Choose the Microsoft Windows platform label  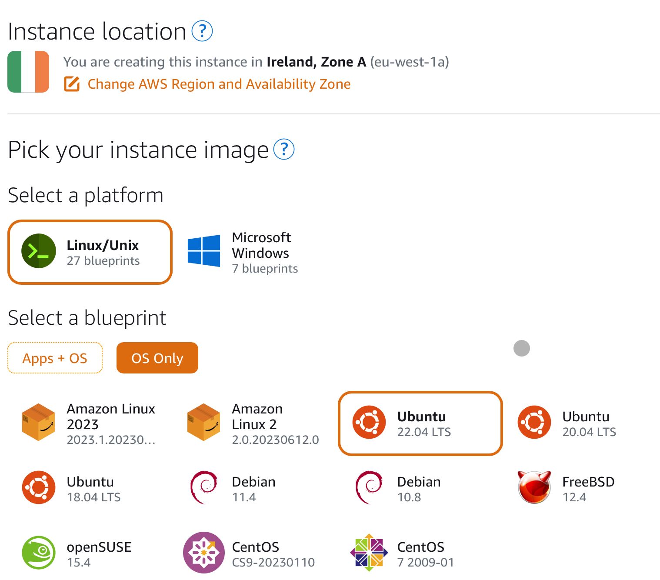click(x=261, y=245)
